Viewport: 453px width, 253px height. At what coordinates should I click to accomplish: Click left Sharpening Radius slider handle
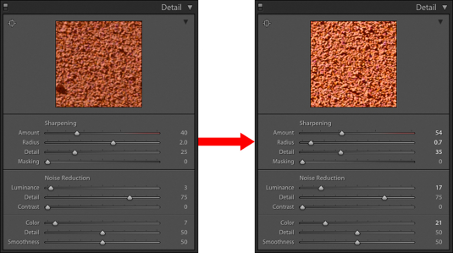coord(113,143)
